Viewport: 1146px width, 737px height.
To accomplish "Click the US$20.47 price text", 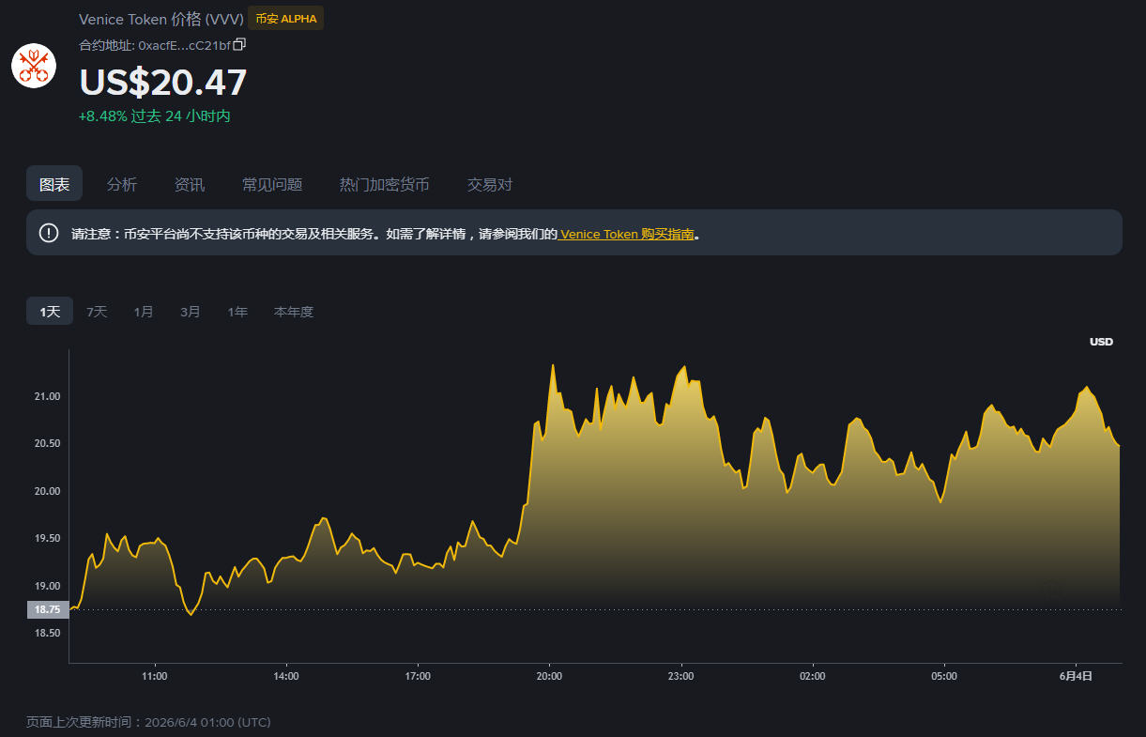I will pyautogui.click(x=163, y=82).
